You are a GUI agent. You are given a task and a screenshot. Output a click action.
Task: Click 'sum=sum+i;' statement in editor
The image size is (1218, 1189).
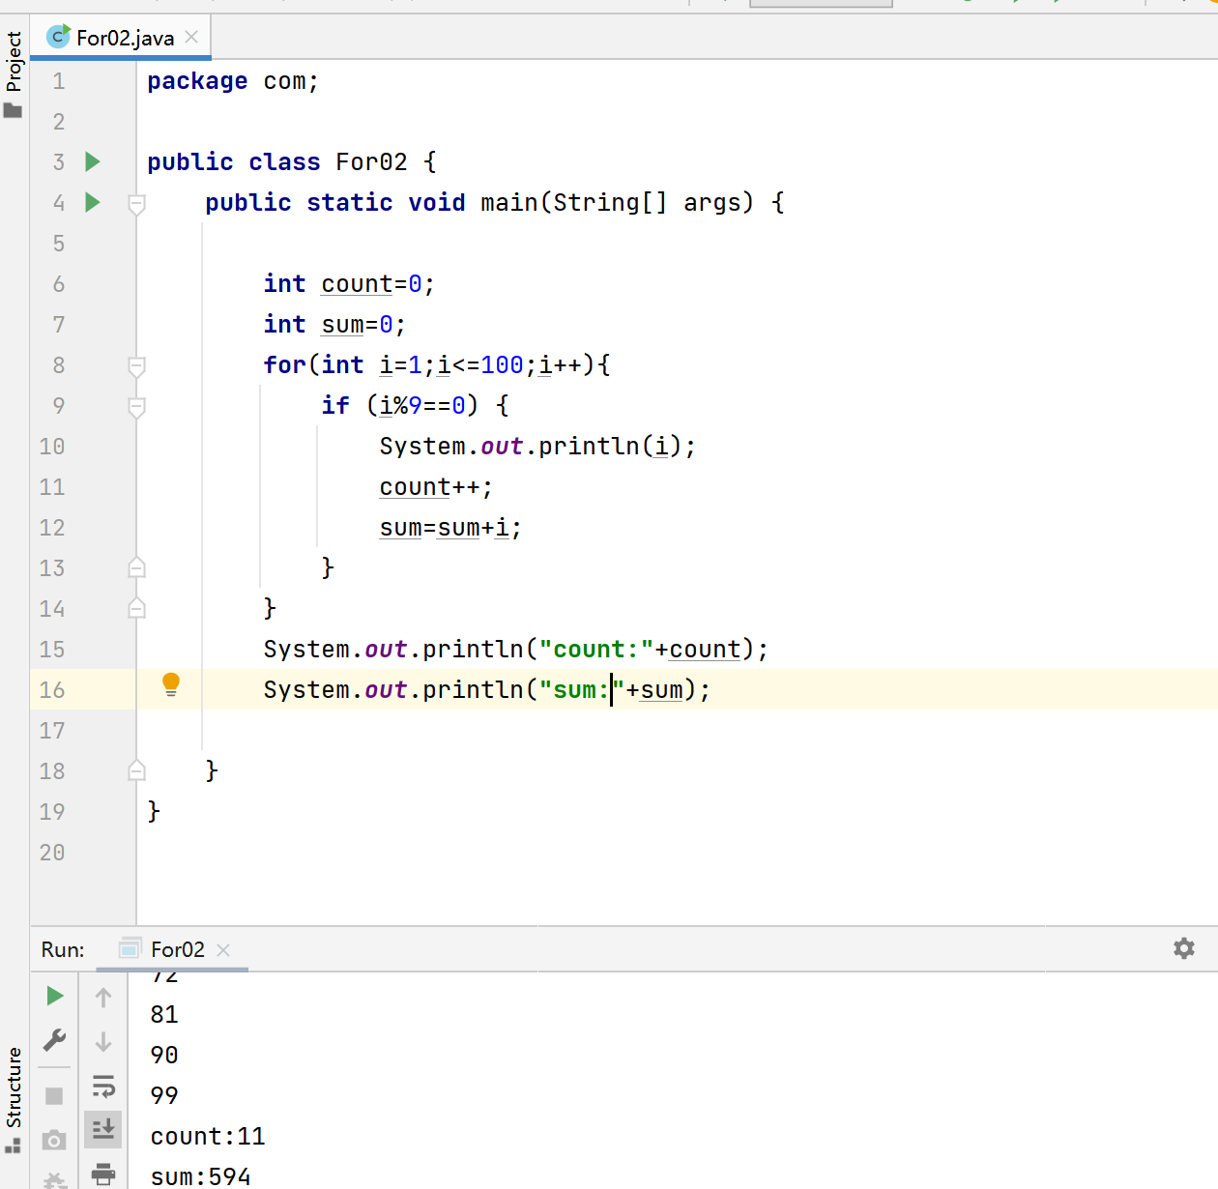coord(450,528)
